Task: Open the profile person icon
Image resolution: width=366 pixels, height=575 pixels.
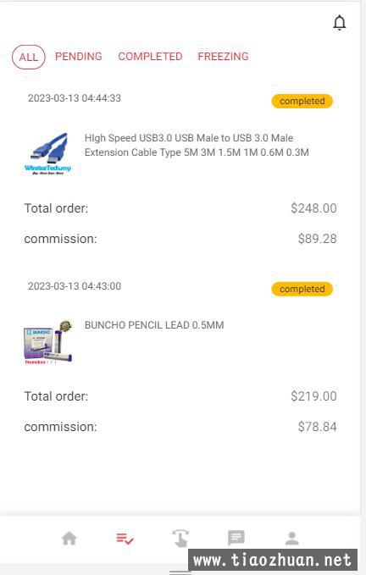Action: coord(292,539)
